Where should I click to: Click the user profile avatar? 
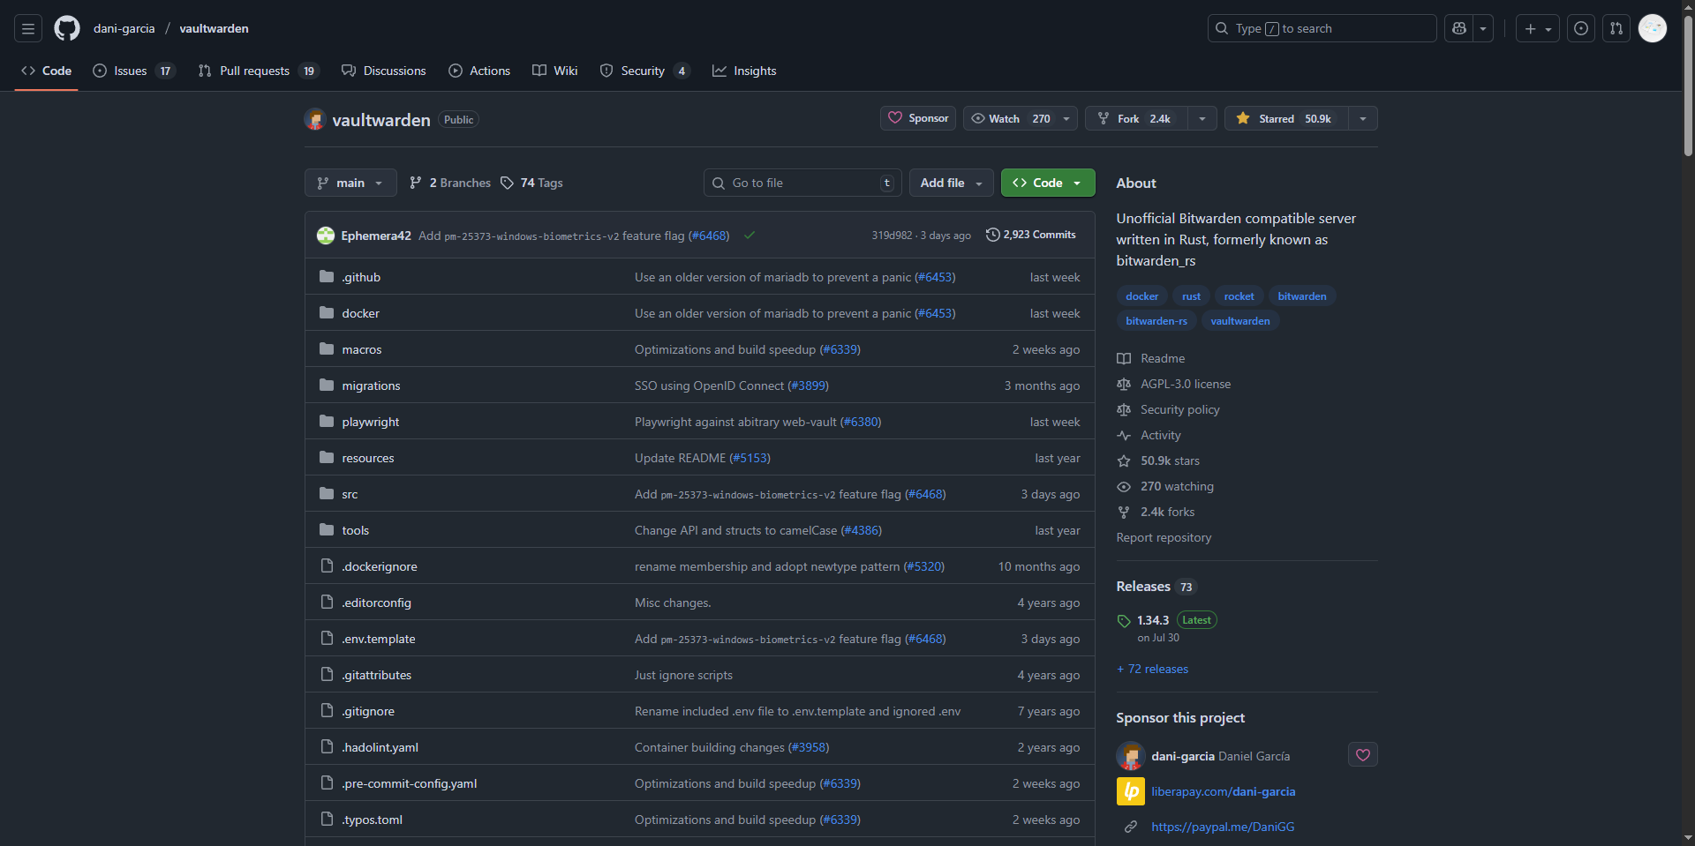click(x=1652, y=28)
